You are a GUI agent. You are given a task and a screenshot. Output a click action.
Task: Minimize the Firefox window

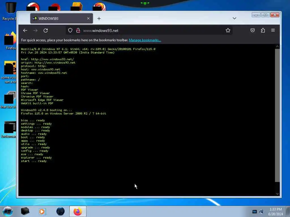click(256, 15)
